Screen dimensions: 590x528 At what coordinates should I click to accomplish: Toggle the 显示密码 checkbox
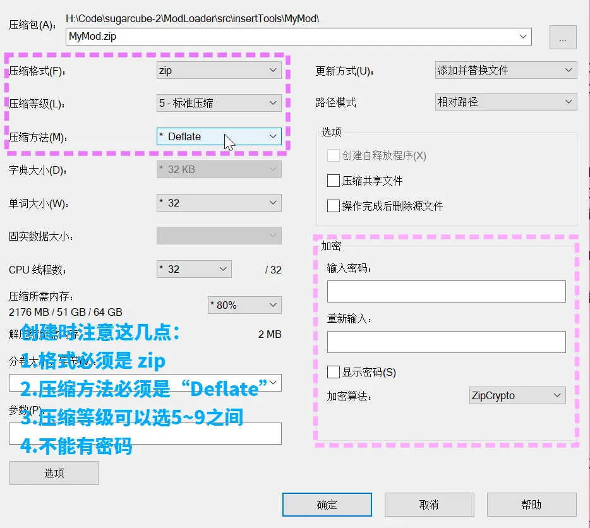pyautogui.click(x=334, y=372)
